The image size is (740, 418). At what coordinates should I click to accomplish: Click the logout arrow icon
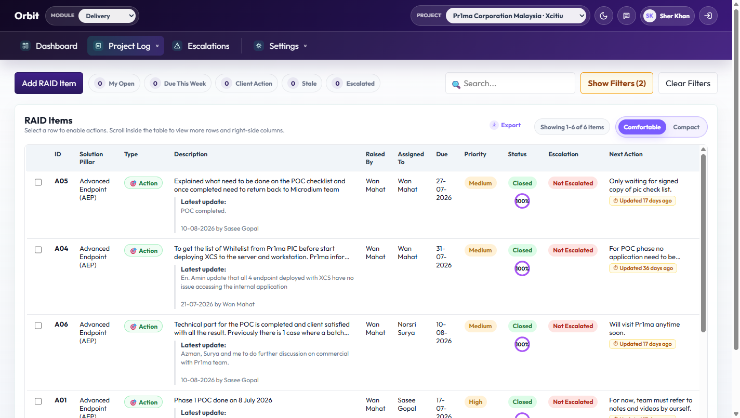coord(708,16)
